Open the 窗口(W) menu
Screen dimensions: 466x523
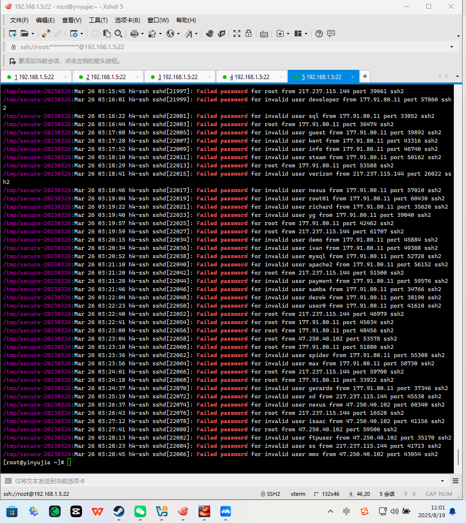pyautogui.click(x=158, y=20)
